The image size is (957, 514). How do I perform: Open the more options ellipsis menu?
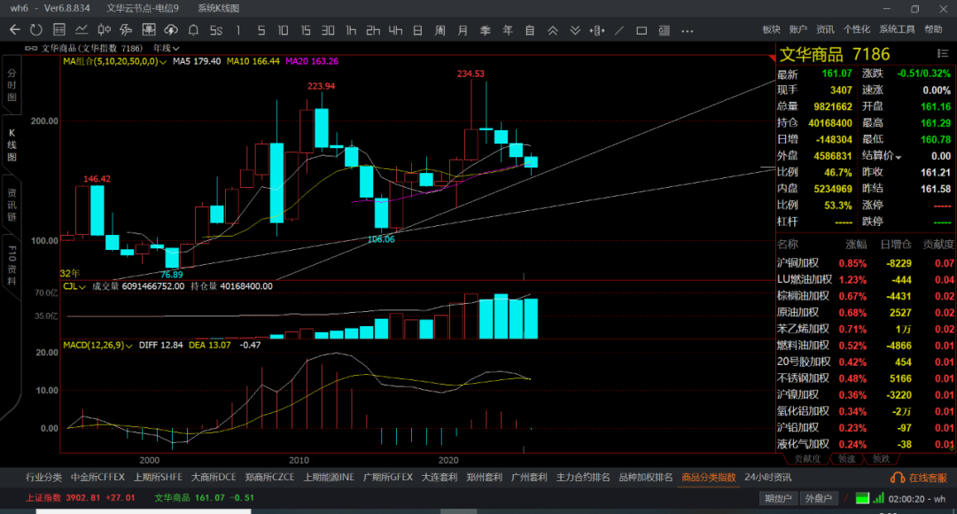[688, 30]
